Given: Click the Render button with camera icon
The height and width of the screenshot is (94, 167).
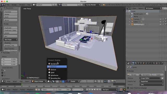Looking at the screenshot, I should (x=133, y=75).
